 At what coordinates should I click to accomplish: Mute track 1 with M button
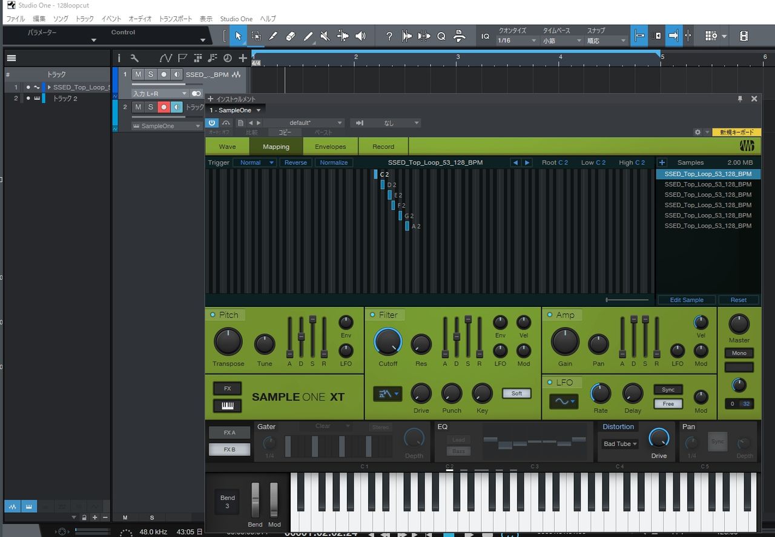(x=138, y=74)
